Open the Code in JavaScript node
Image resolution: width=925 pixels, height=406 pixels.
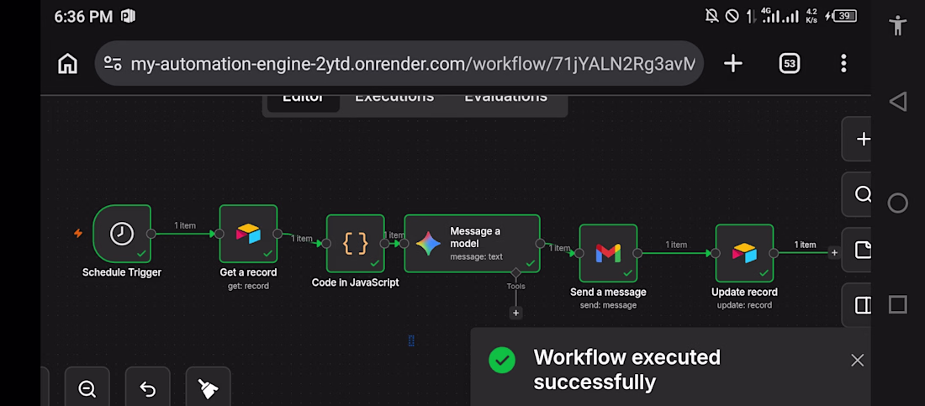355,243
